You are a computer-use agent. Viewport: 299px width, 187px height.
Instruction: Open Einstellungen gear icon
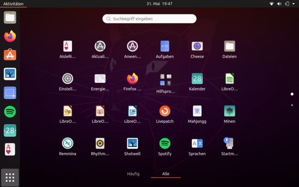(67, 78)
